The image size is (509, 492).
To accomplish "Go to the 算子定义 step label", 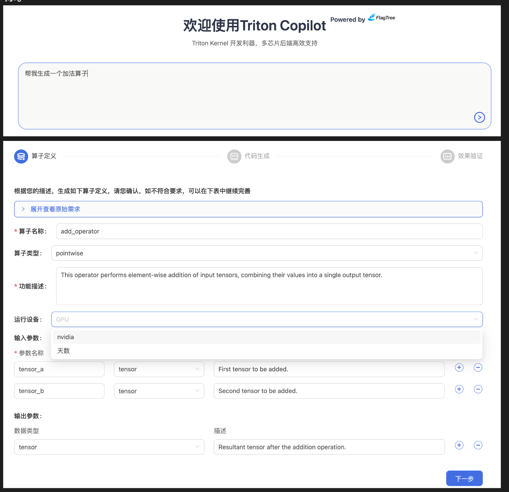I will [44, 156].
